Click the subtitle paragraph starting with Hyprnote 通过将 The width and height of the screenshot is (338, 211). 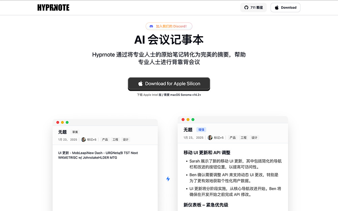169,58
